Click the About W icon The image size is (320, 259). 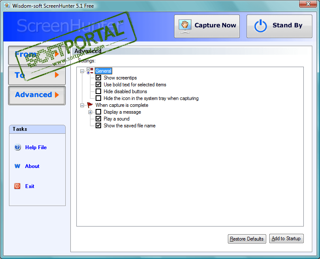tap(17, 166)
